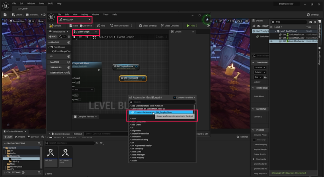Select blueprint Details panel tab
The width and height of the screenshot is (324, 177).
click(178, 32)
